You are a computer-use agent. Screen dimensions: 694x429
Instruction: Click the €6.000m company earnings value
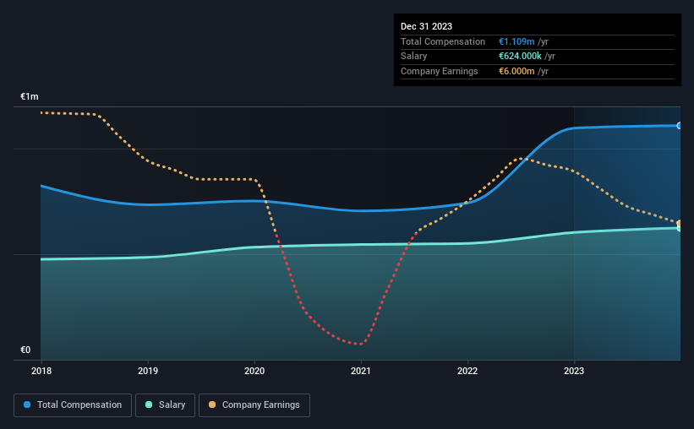(516, 71)
